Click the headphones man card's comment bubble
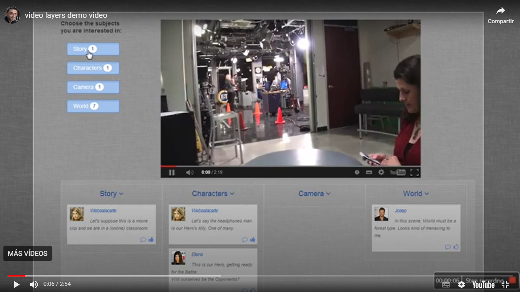Screen dimensions: 520x292 click(245, 240)
